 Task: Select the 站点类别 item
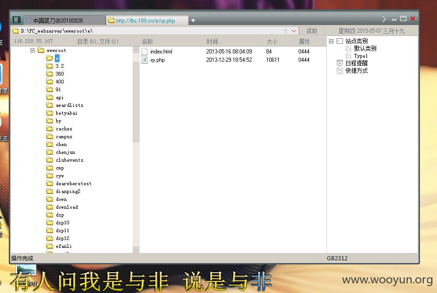(356, 41)
